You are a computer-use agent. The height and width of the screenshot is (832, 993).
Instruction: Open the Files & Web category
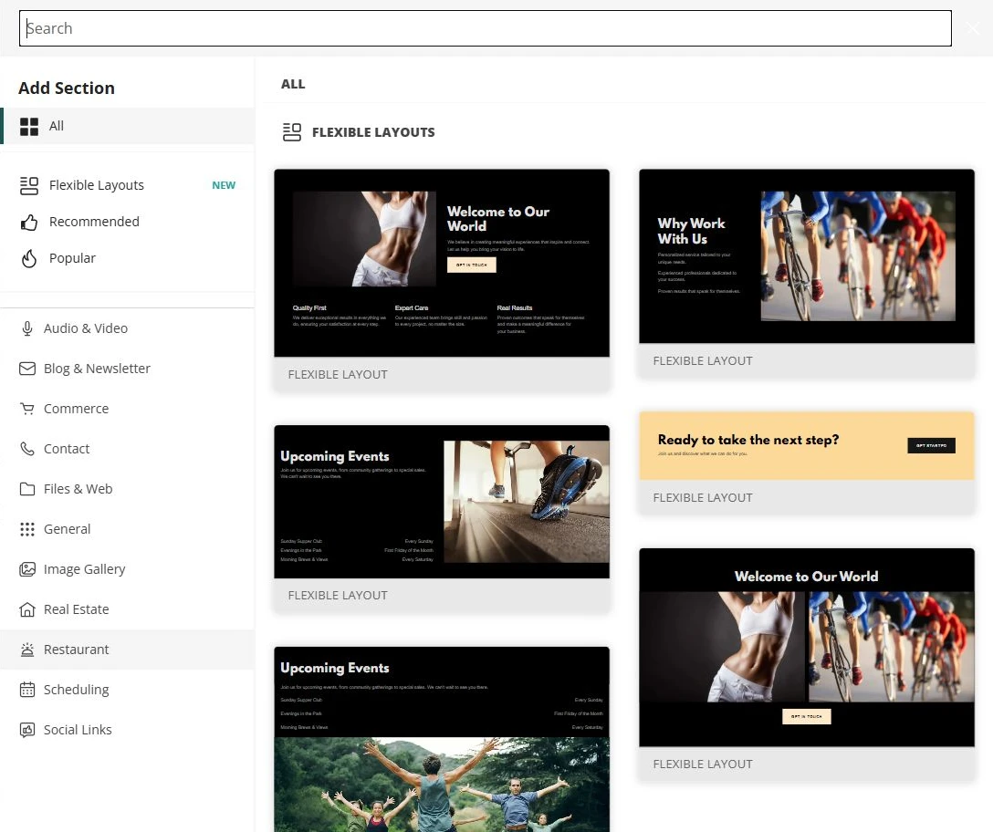coord(127,489)
